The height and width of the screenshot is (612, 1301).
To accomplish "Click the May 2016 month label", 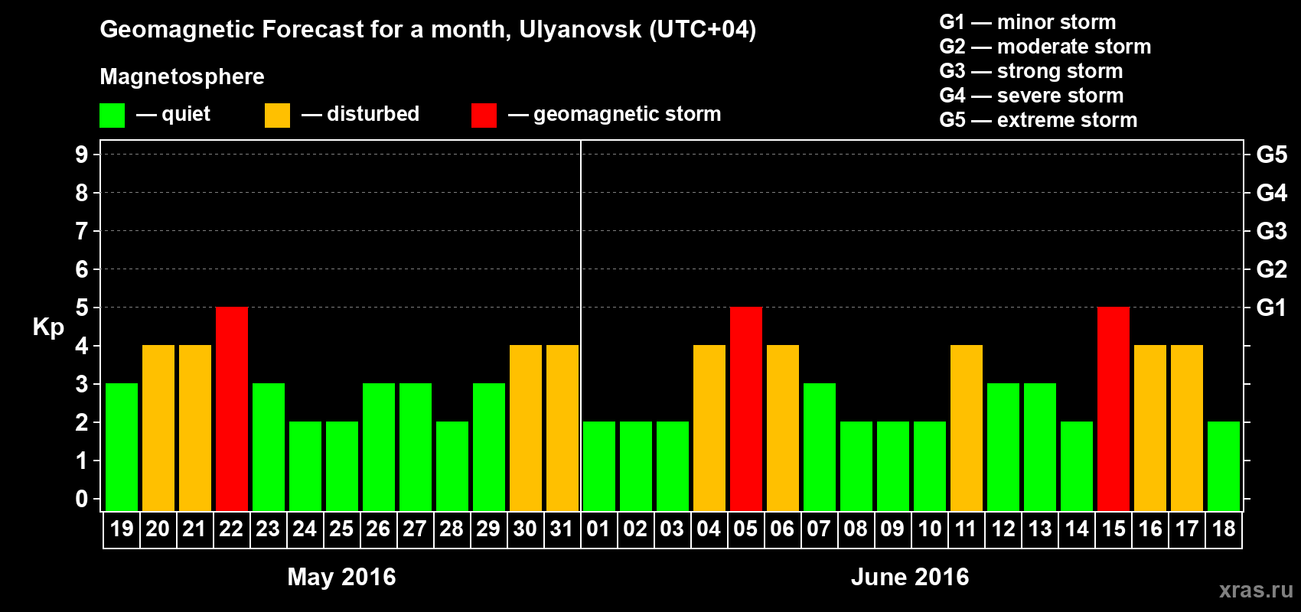I will click(x=341, y=578).
